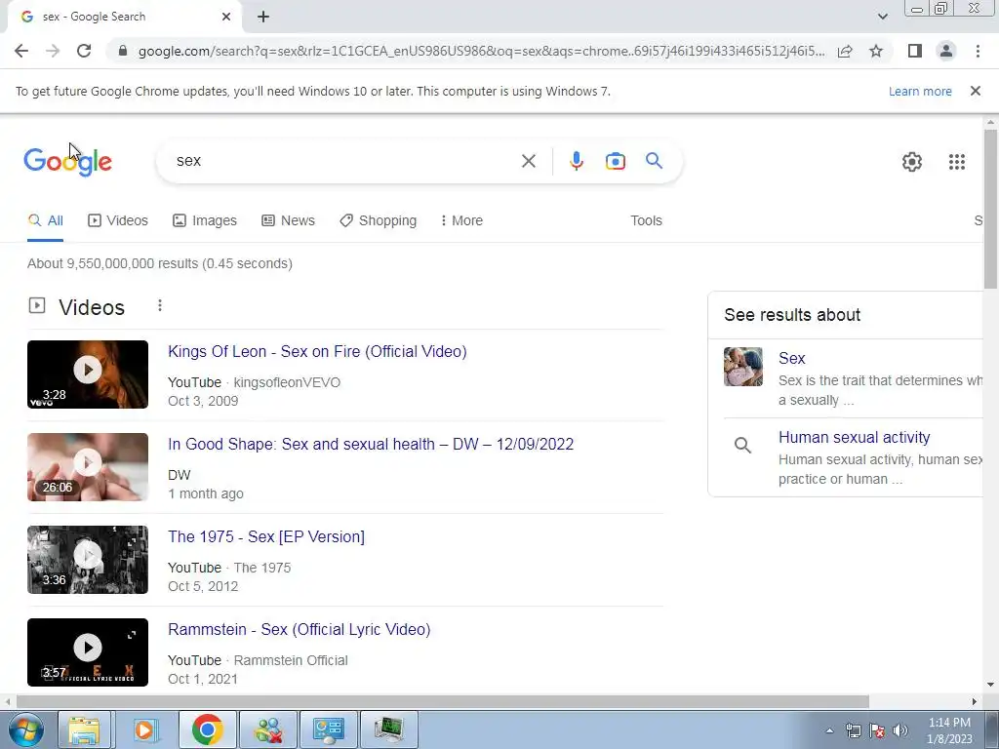Open the Chrome profile avatar

click(946, 51)
